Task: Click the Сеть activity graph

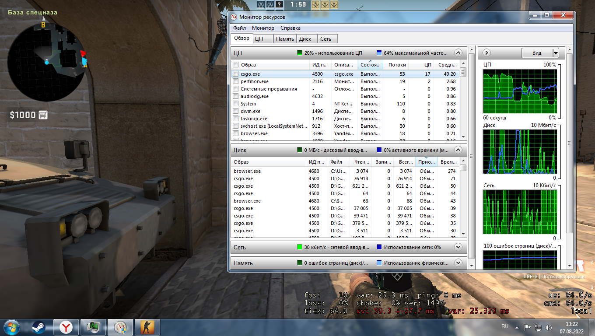Action: pyautogui.click(x=520, y=212)
